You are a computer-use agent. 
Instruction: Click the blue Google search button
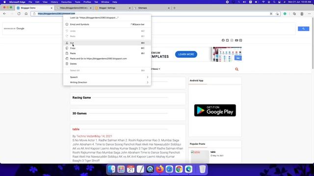click(303, 29)
